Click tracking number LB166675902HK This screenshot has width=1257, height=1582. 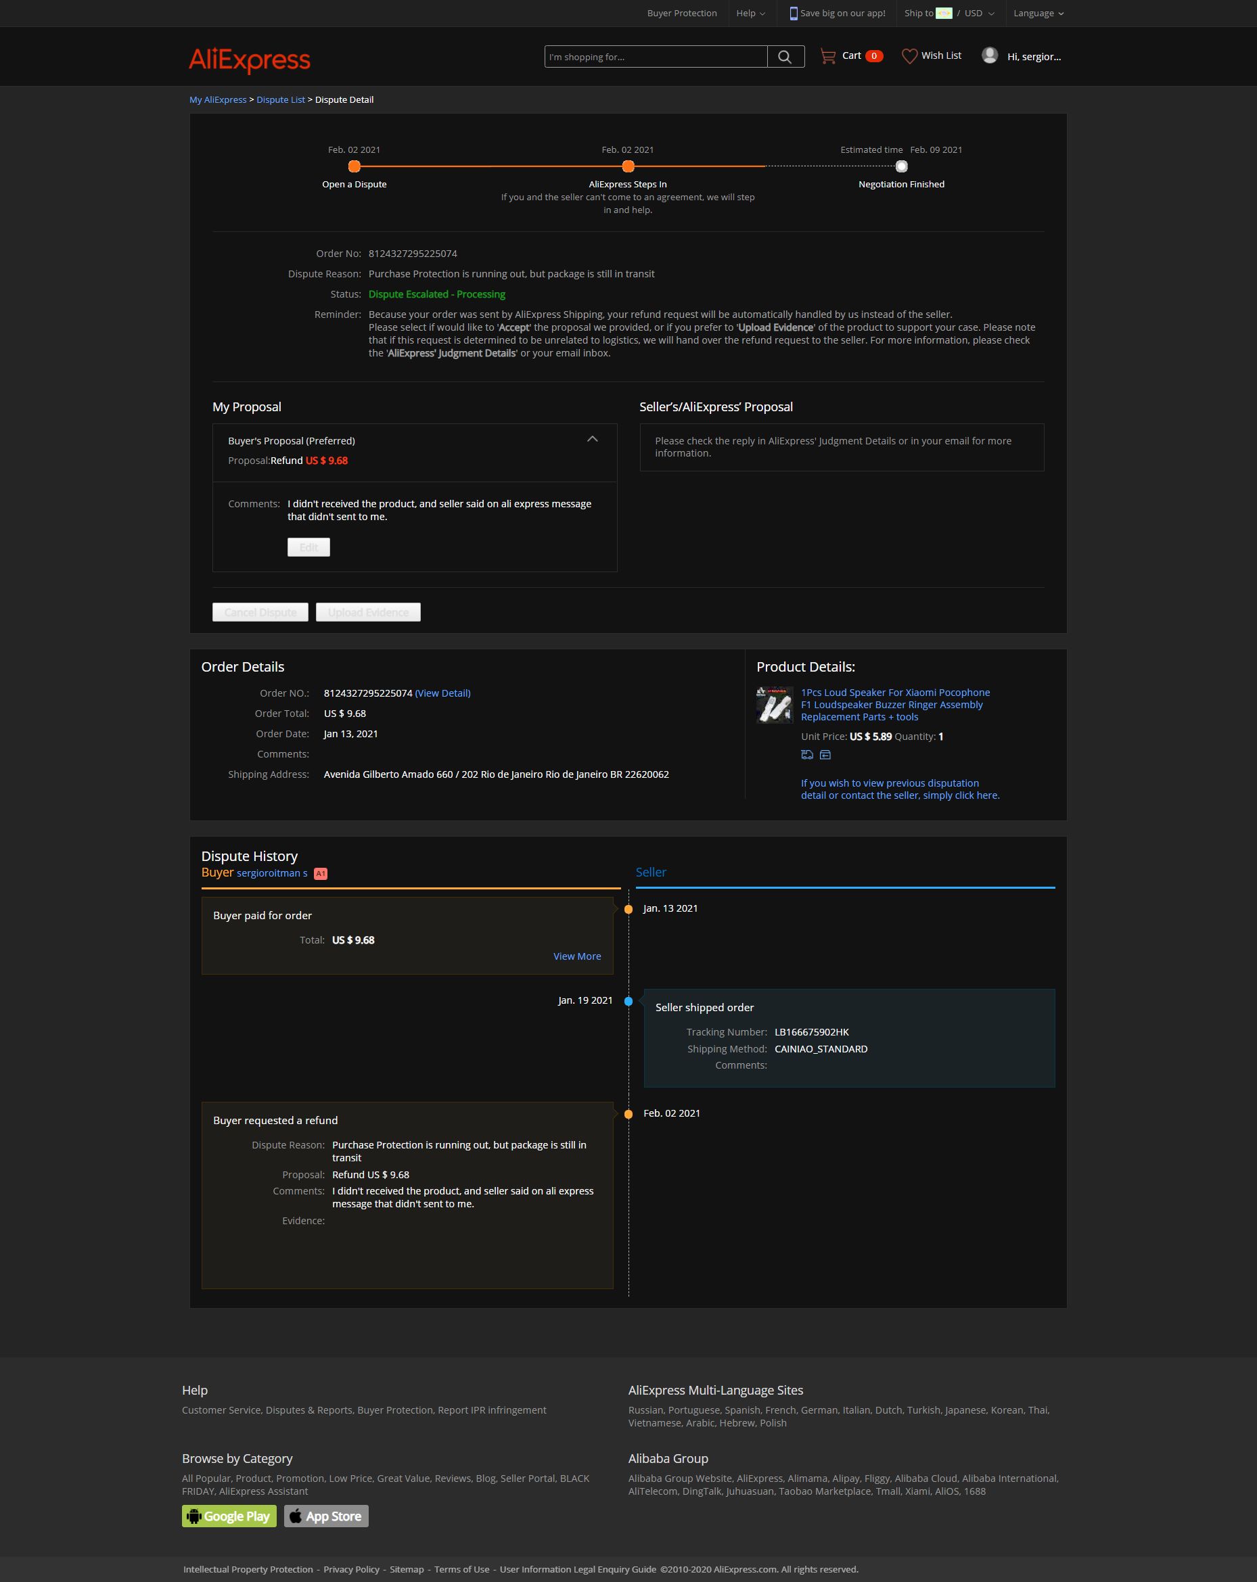point(812,1032)
